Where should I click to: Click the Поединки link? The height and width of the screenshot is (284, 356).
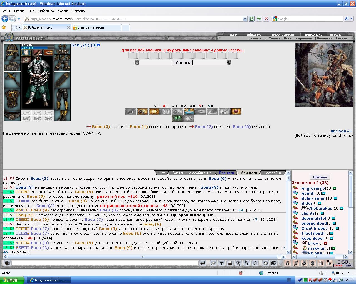324,38
